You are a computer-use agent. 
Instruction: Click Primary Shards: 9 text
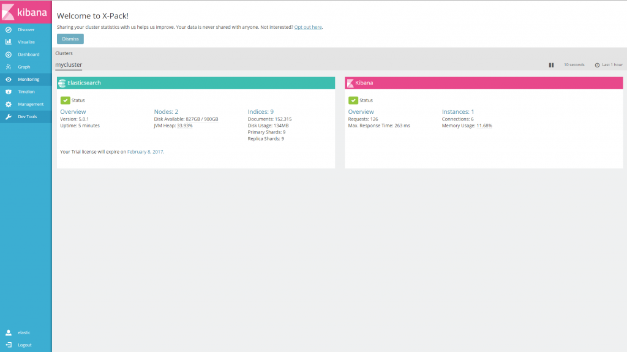(266, 132)
